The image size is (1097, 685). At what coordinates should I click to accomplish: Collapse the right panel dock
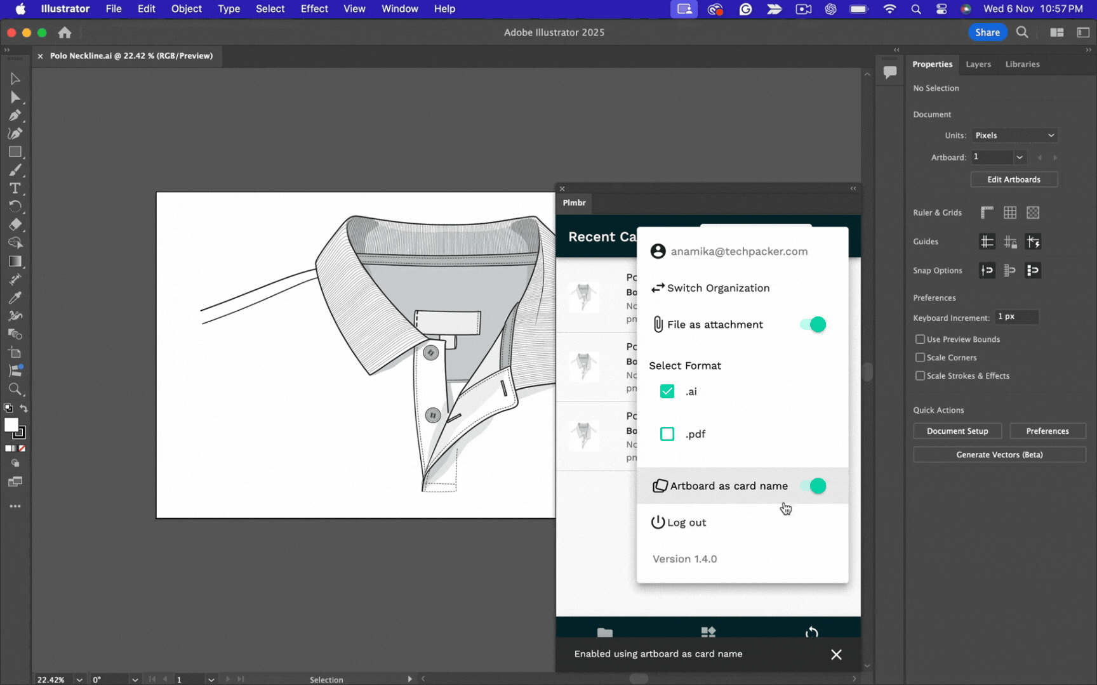click(x=1088, y=49)
